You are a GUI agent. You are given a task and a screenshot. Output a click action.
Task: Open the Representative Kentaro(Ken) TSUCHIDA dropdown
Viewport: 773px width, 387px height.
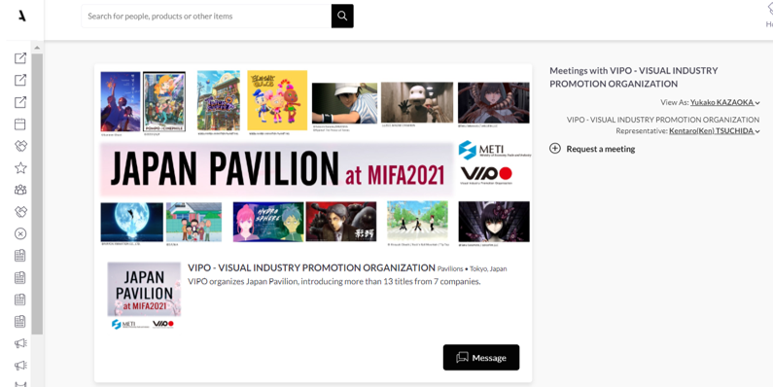(715, 131)
